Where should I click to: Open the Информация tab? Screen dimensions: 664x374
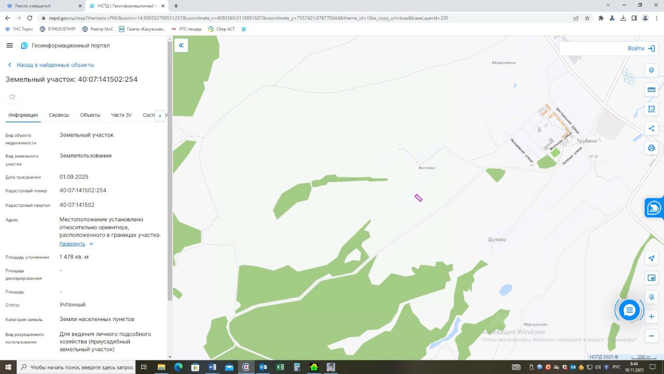click(23, 115)
